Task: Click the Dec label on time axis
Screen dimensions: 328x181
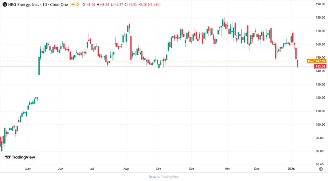Action: click(257, 169)
